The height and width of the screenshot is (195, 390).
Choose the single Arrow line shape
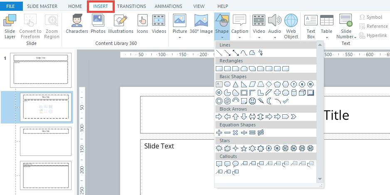tap(227, 53)
